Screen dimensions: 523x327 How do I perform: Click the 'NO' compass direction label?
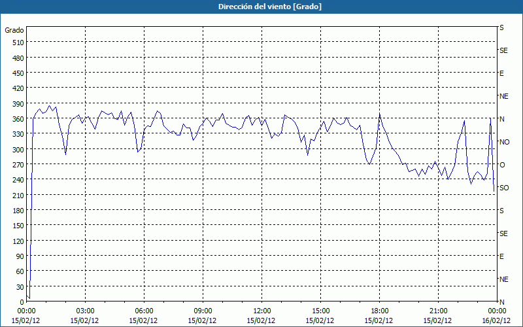[504, 142]
